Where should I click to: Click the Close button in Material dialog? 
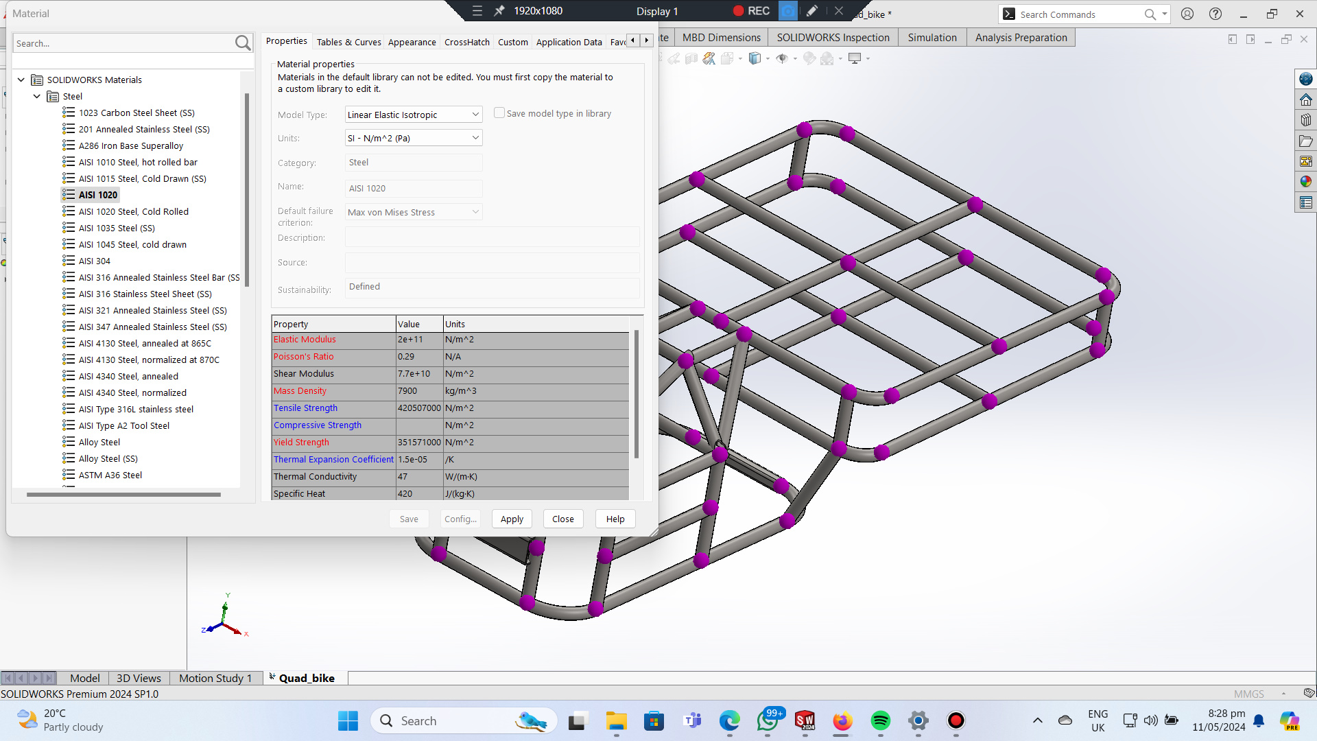tap(562, 519)
